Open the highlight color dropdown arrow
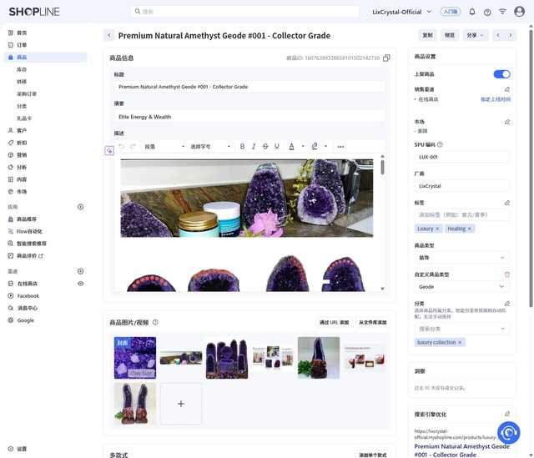Viewport: 534px width, 458px height. [x=326, y=147]
